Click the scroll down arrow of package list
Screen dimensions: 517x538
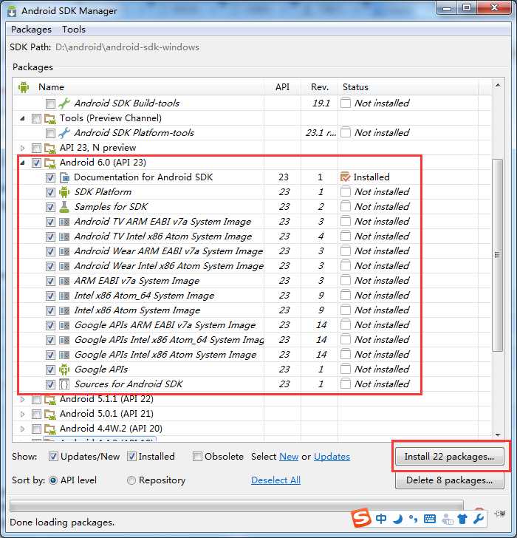[x=498, y=435]
